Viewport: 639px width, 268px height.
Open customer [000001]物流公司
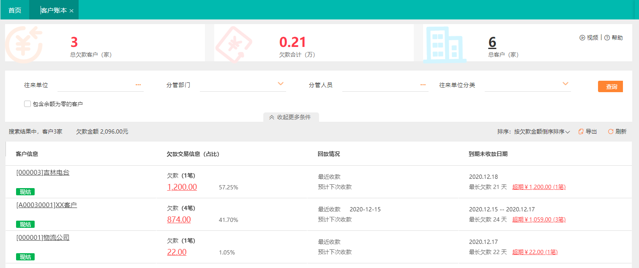pos(43,238)
